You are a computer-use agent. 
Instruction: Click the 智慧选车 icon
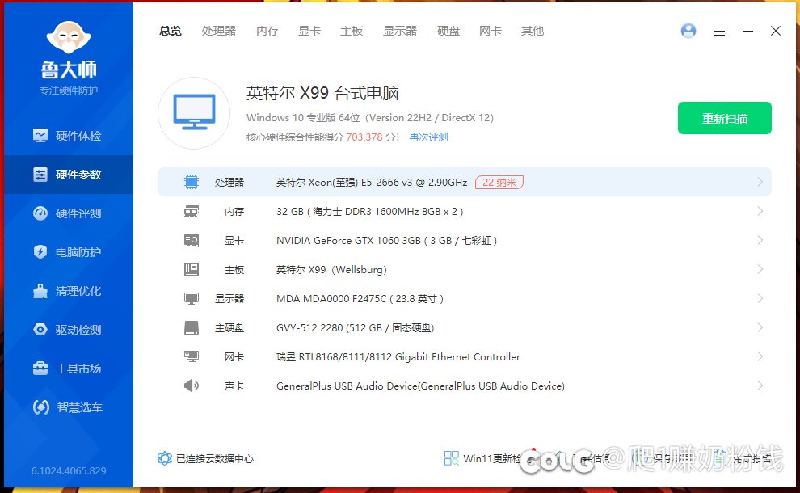(41, 407)
